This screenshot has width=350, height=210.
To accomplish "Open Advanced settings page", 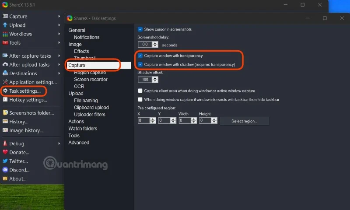I will 79,142.
